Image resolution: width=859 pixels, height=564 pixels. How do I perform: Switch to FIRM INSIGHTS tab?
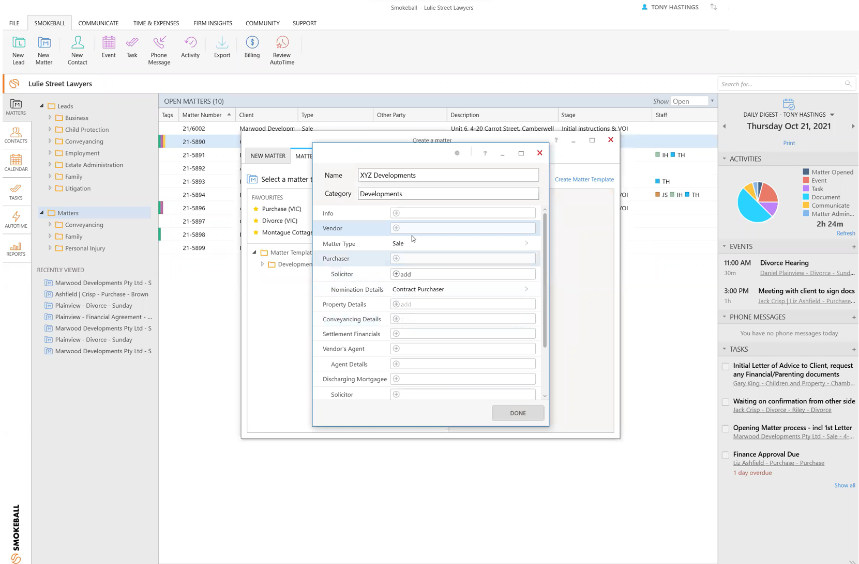(213, 23)
